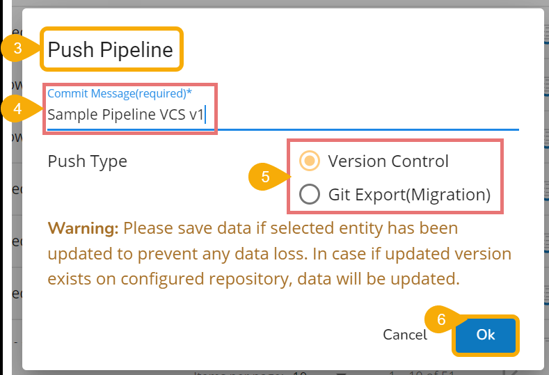Open the Items per page dropdown arrow
The image size is (549, 375).
[x=340, y=372]
